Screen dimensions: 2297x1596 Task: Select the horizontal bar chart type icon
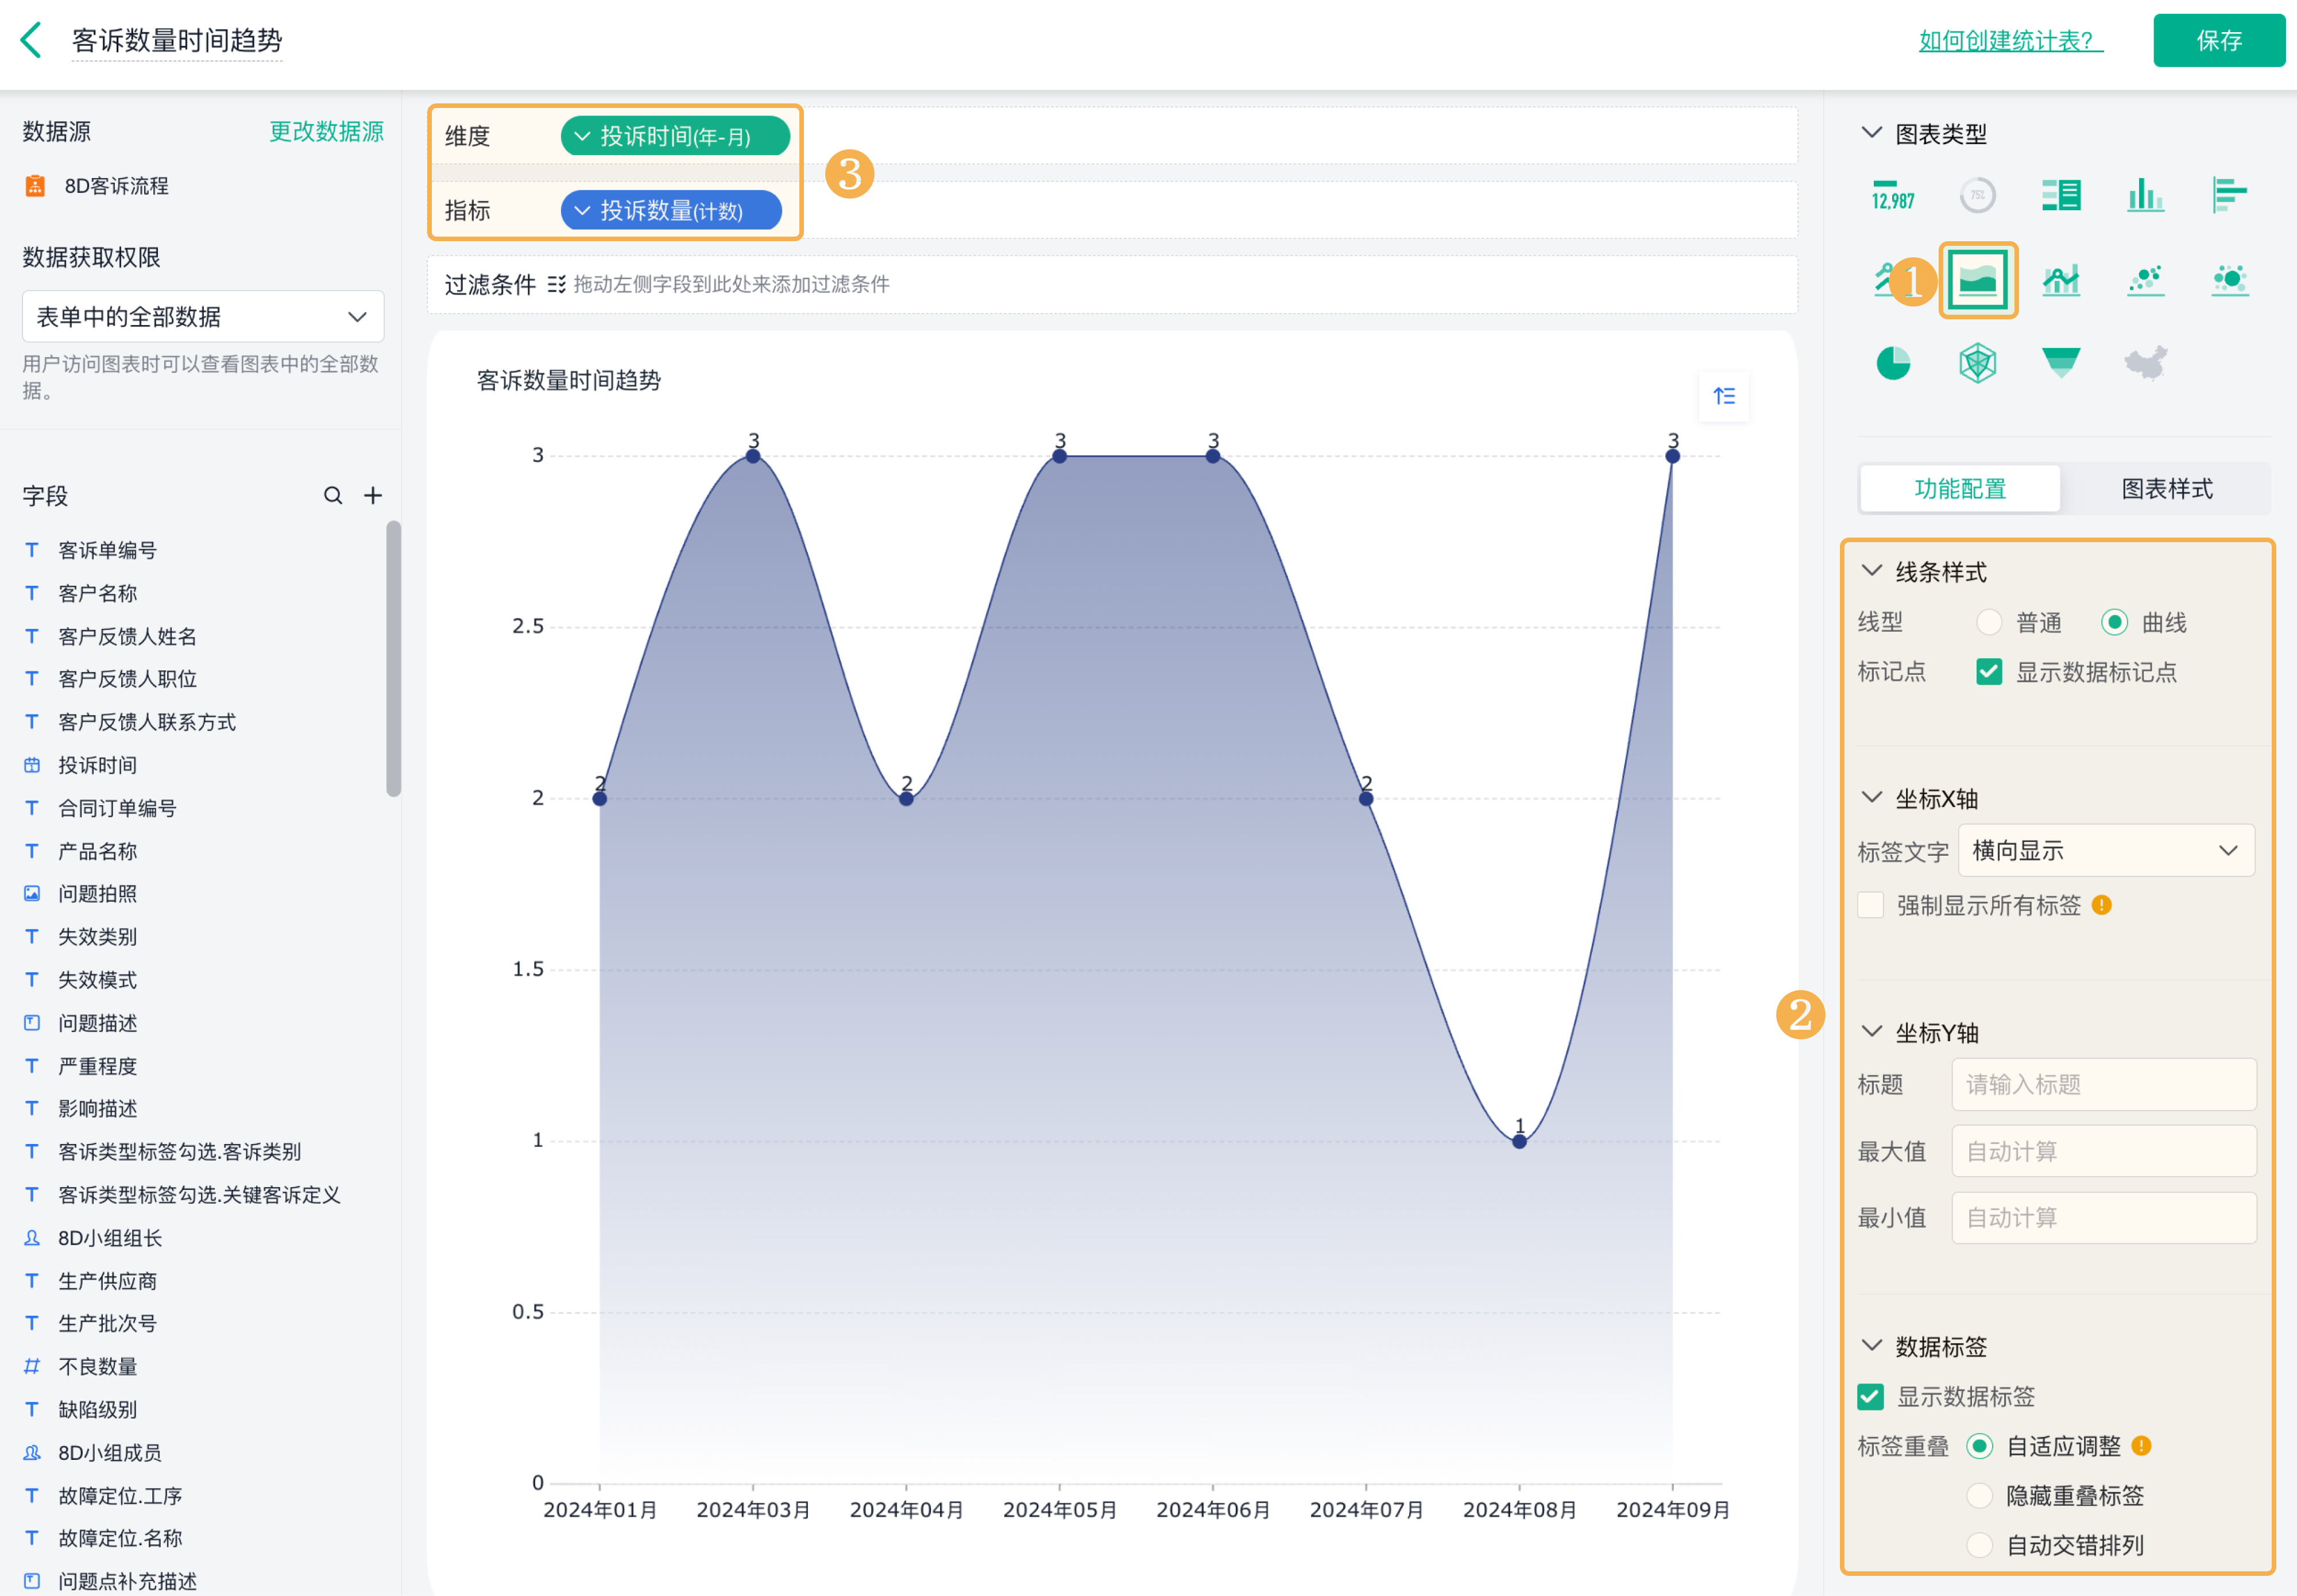tap(2229, 195)
